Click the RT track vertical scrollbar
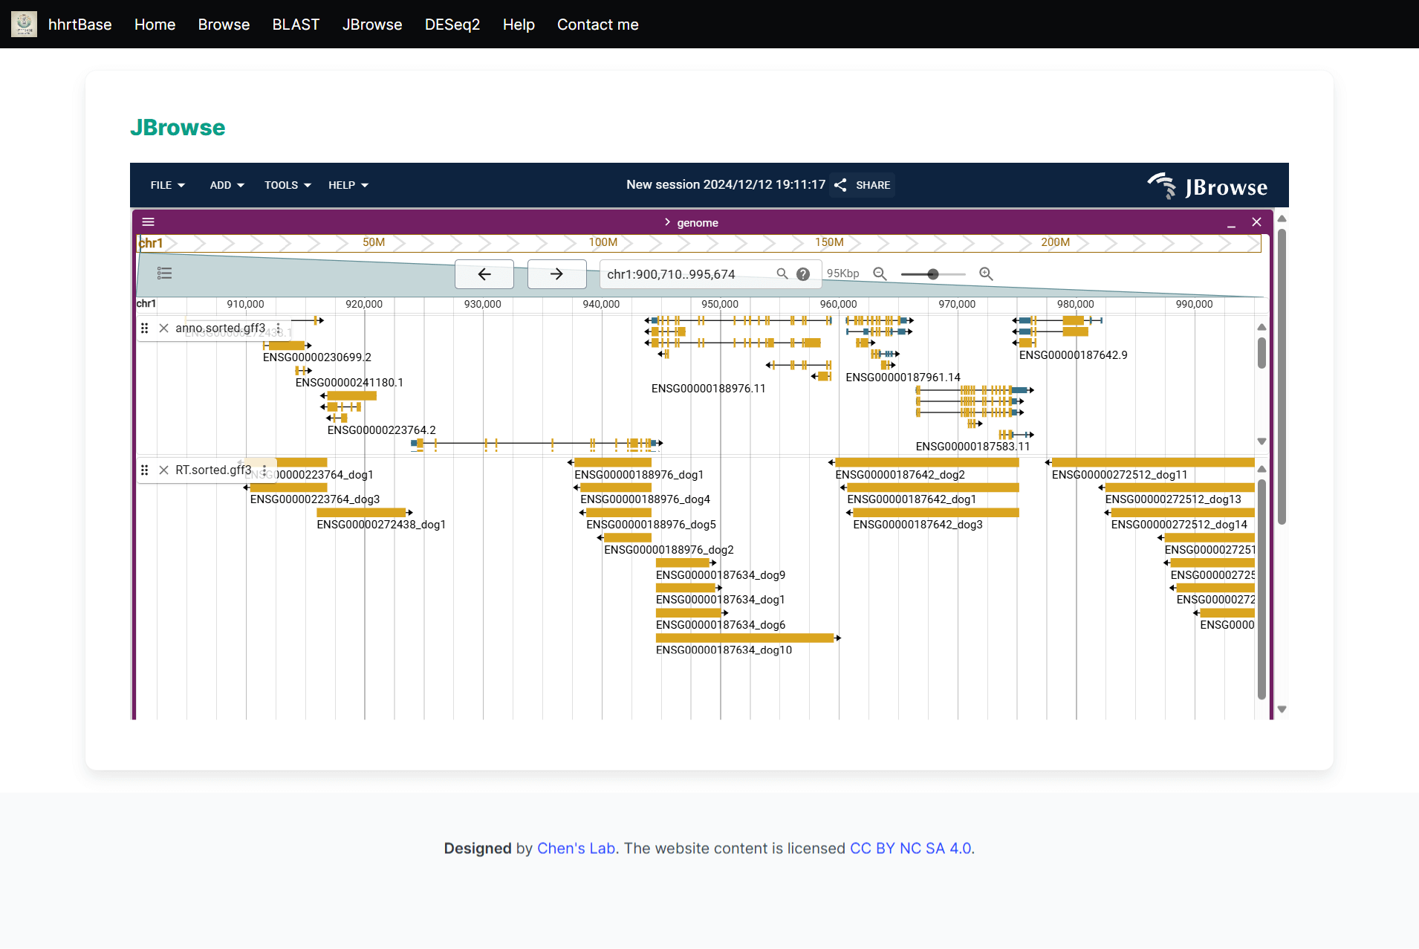1419x949 pixels. pos(1261,589)
